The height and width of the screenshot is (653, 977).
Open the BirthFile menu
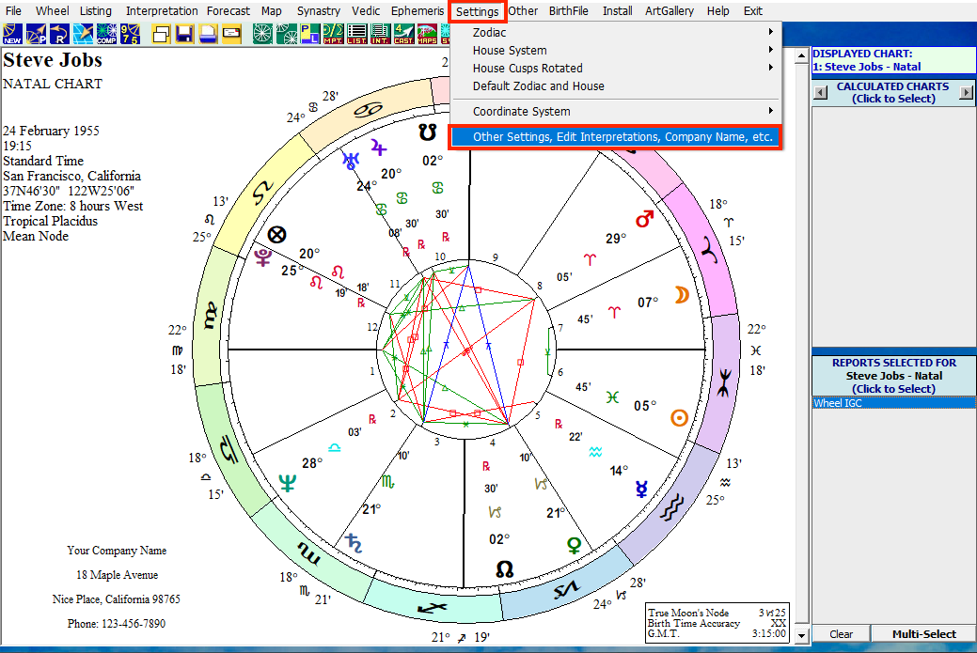(x=568, y=11)
